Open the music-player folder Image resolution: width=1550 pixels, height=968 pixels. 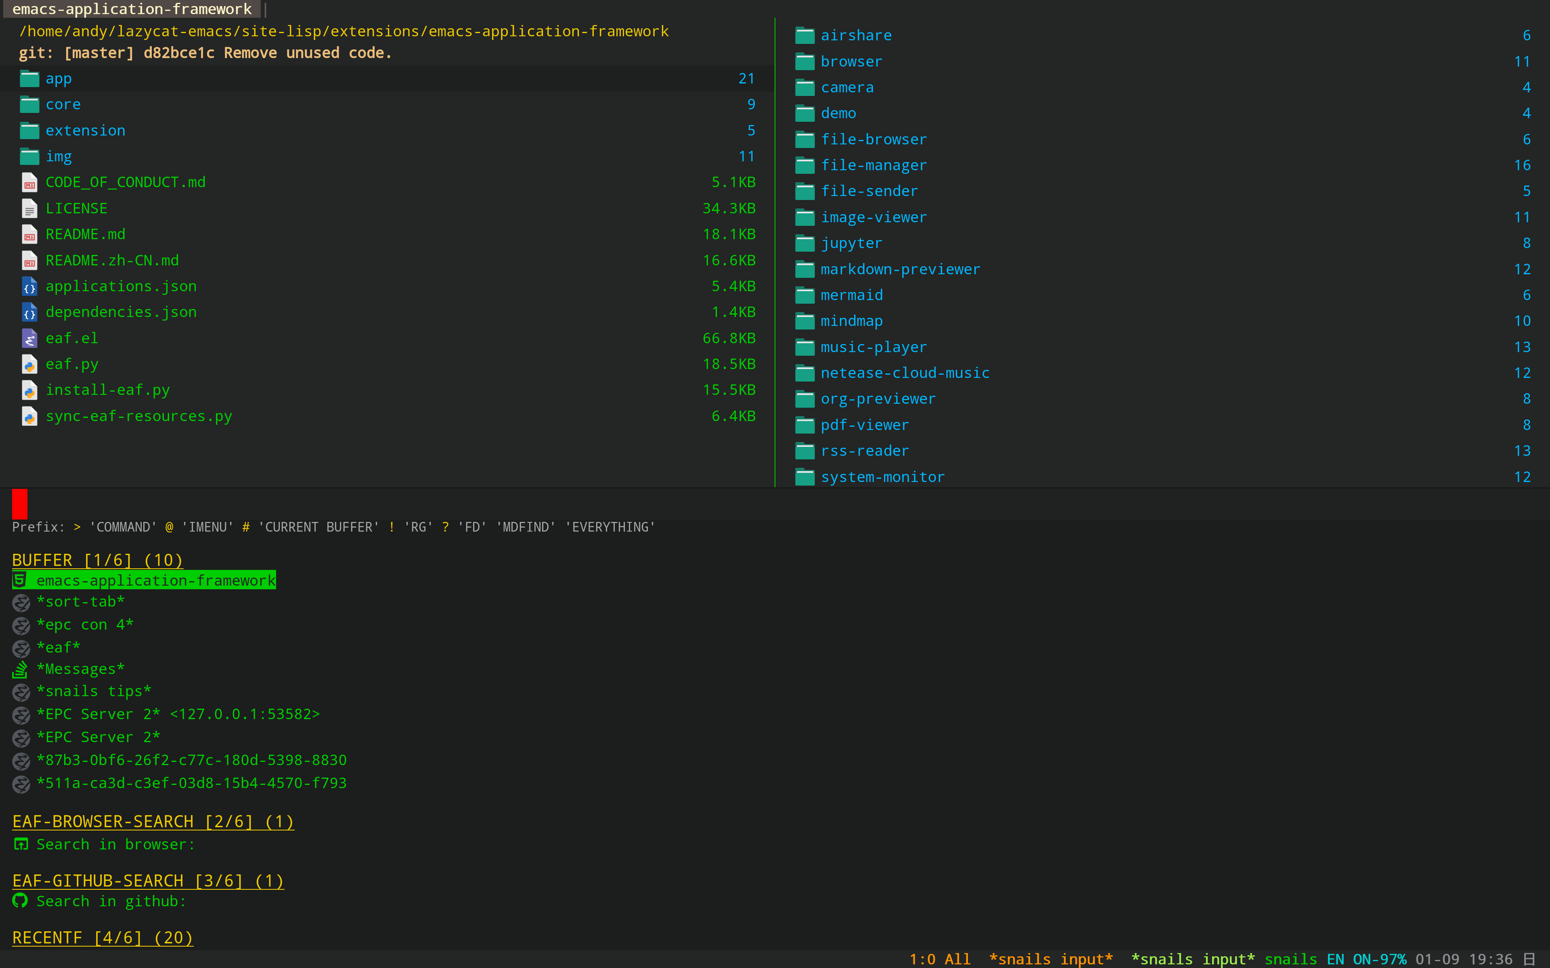click(x=873, y=347)
